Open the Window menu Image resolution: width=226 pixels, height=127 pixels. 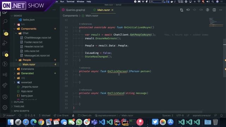[x=81, y=1]
